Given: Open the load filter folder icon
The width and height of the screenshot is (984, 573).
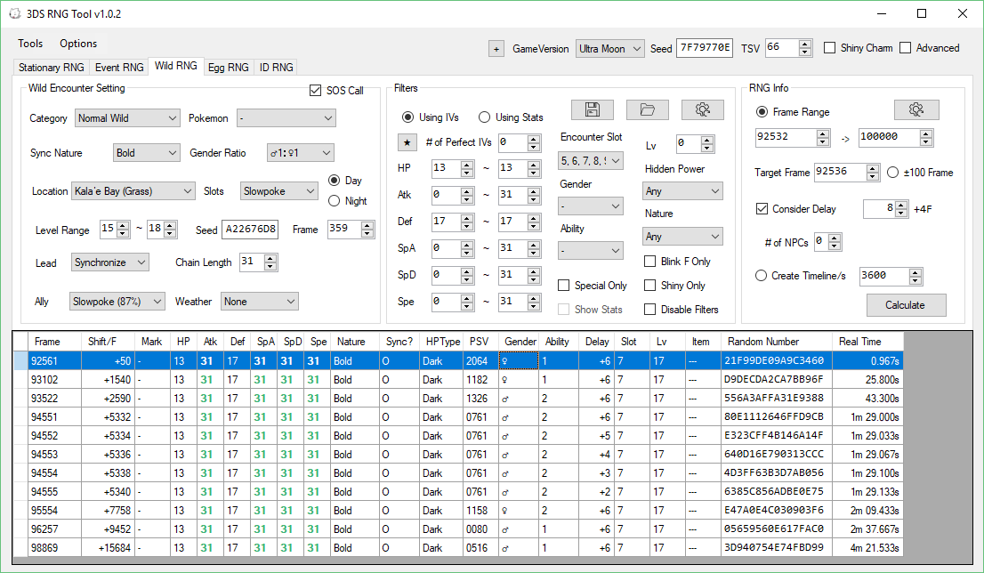Looking at the screenshot, I should [x=647, y=109].
